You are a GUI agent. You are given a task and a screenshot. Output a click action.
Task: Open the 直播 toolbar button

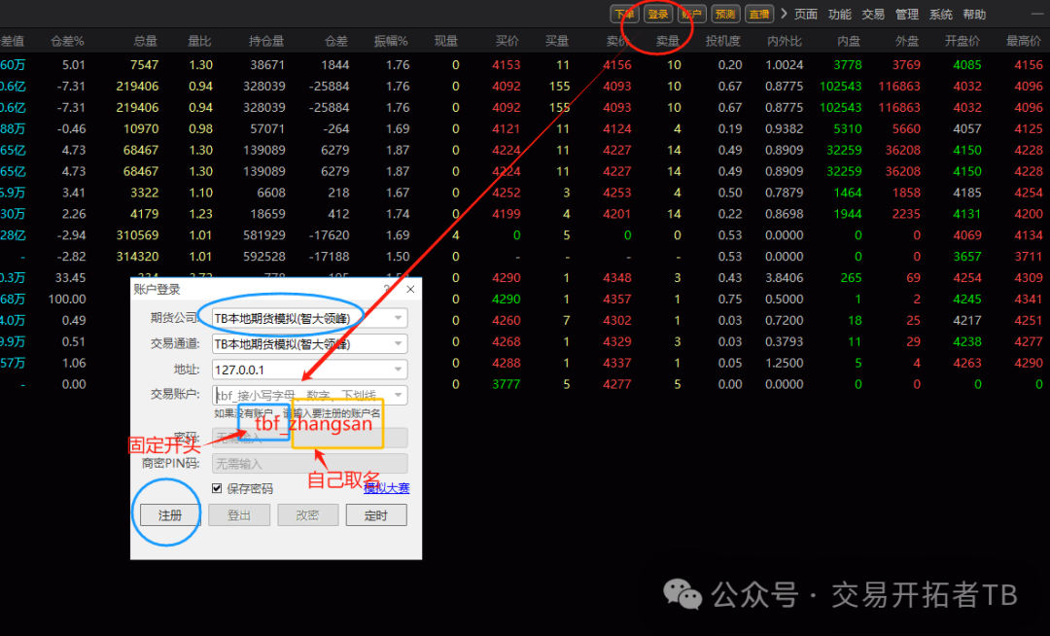click(x=759, y=14)
